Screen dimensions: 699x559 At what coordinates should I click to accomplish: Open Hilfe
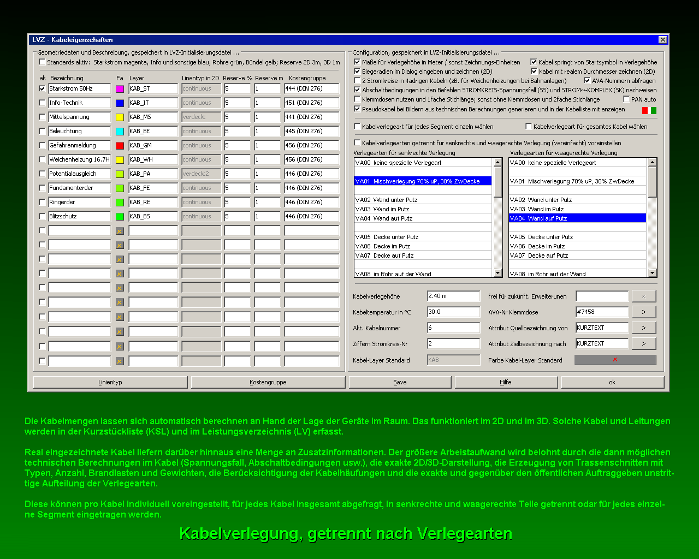(x=506, y=382)
